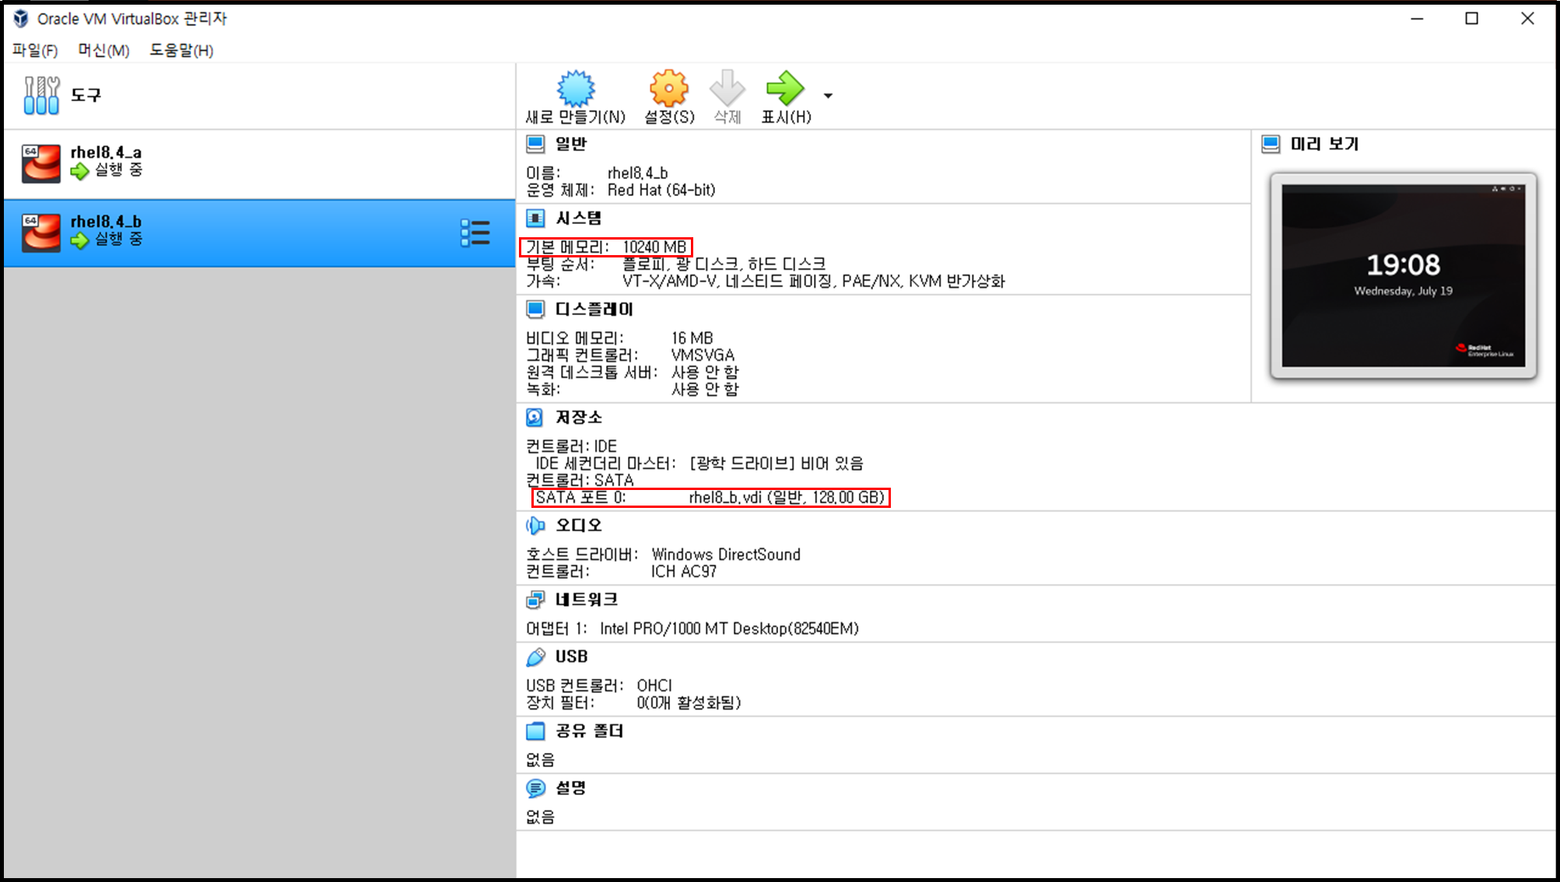Expand dropdown arrow next to Show button
1560x882 pixels.
828,96
